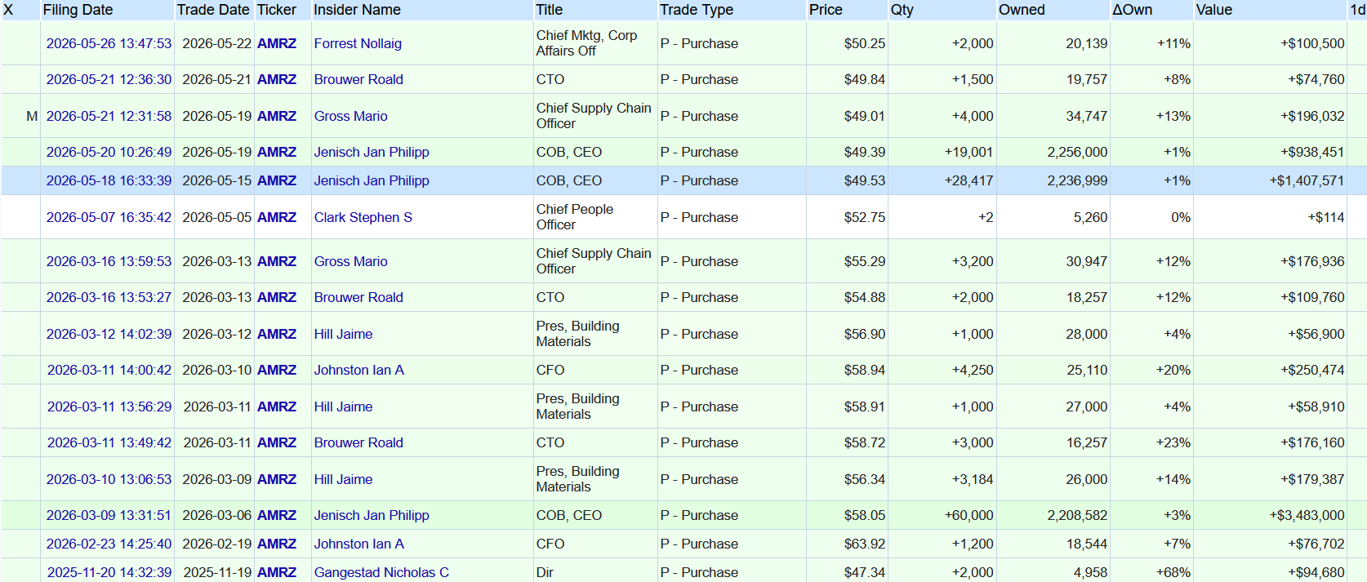Image resolution: width=1367 pixels, height=582 pixels.
Task: Open Brouwer Roald link for $54.88 purchase
Action: 358,297
